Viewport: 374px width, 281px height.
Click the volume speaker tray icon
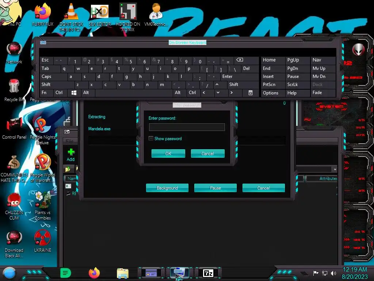(333, 273)
